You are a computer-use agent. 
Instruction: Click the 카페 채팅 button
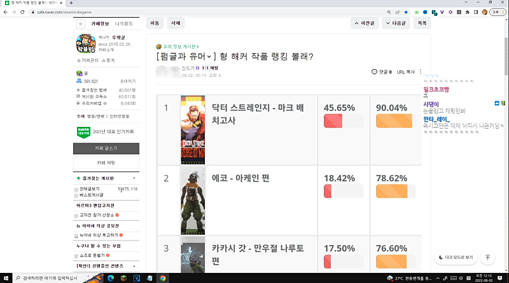point(106,163)
